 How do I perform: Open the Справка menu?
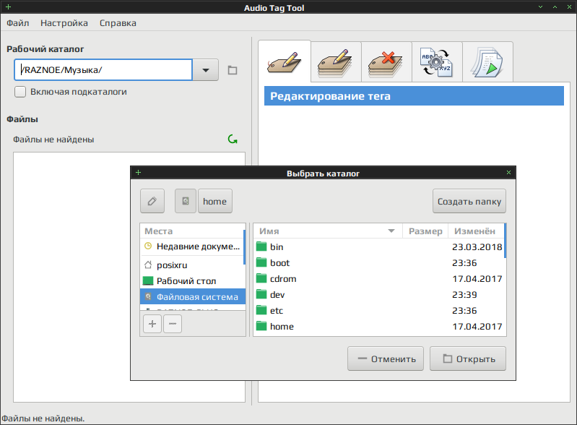[x=118, y=23]
